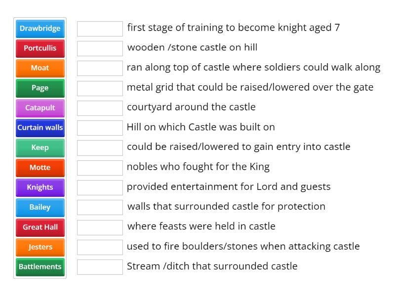Select the Great Hall tile
Viewport: 395px width, 296px height.
(40, 227)
